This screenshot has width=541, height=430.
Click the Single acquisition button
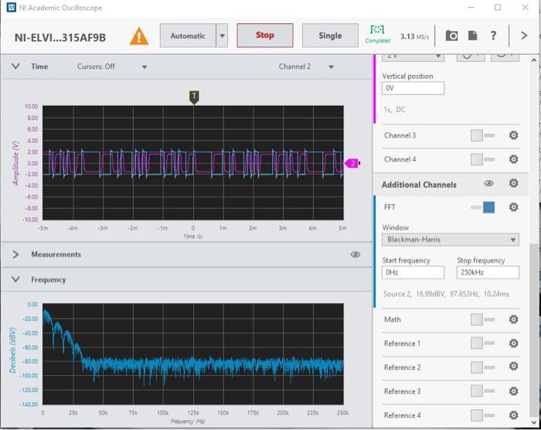[x=330, y=36]
